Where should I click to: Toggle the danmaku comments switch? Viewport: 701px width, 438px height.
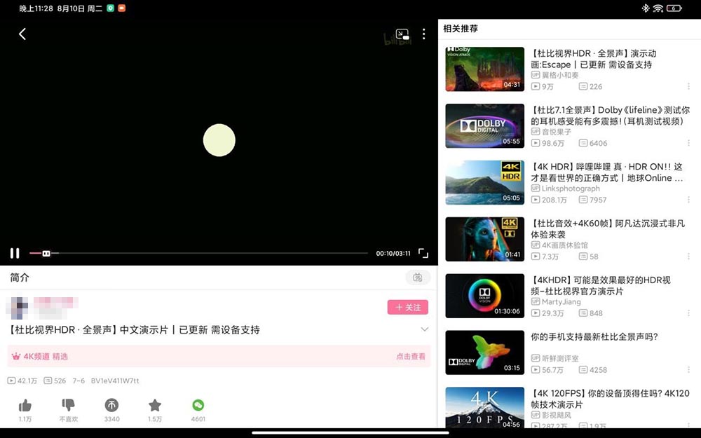coord(418,278)
